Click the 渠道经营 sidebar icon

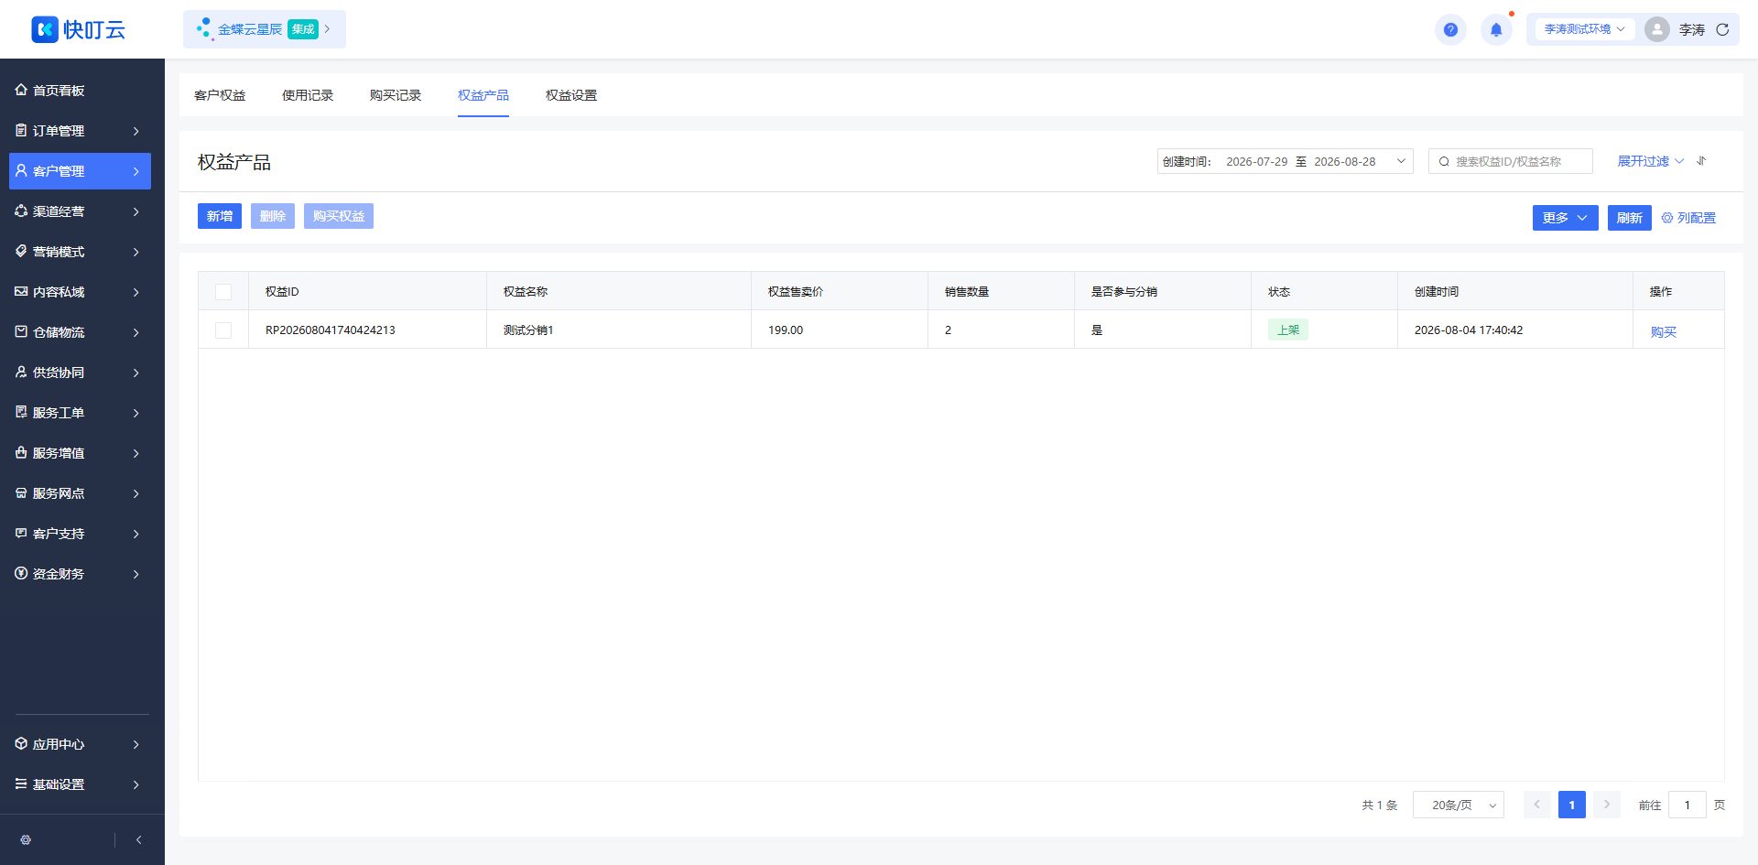click(21, 211)
